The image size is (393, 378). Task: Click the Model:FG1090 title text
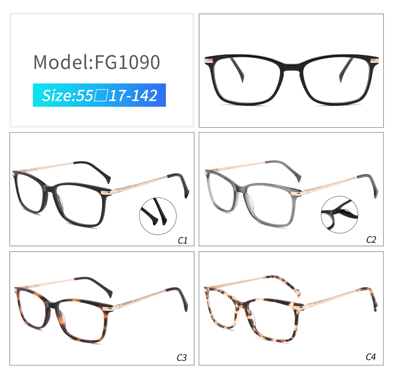coord(97,62)
